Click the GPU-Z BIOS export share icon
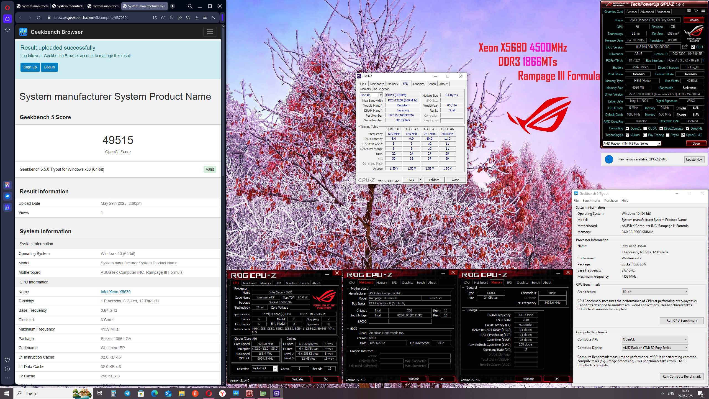The height and width of the screenshot is (399, 709). [685, 47]
